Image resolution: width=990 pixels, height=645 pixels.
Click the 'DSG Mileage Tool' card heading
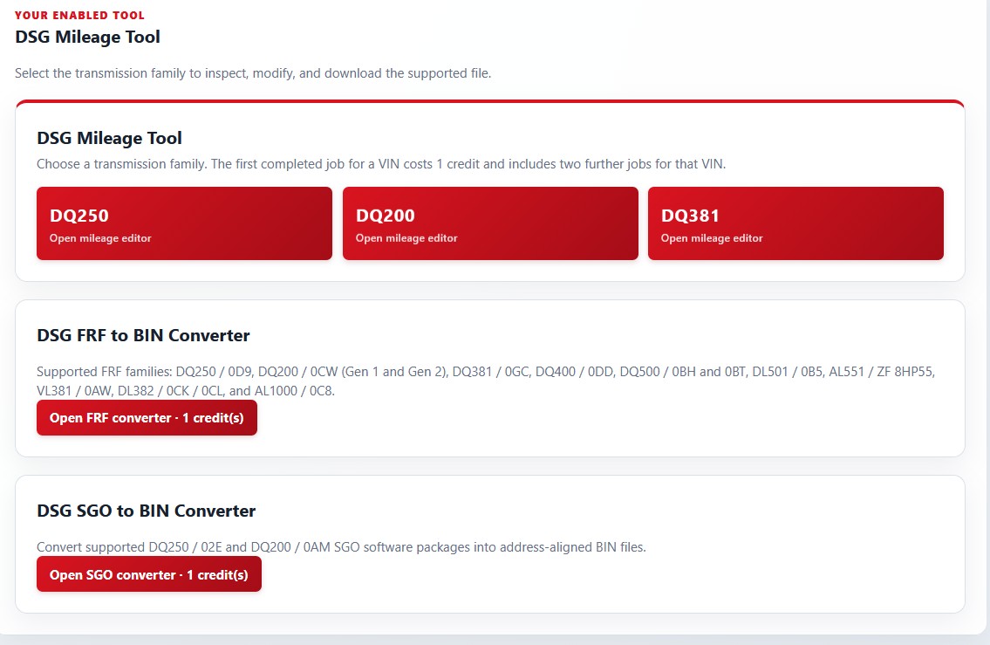[x=109, y=139]
